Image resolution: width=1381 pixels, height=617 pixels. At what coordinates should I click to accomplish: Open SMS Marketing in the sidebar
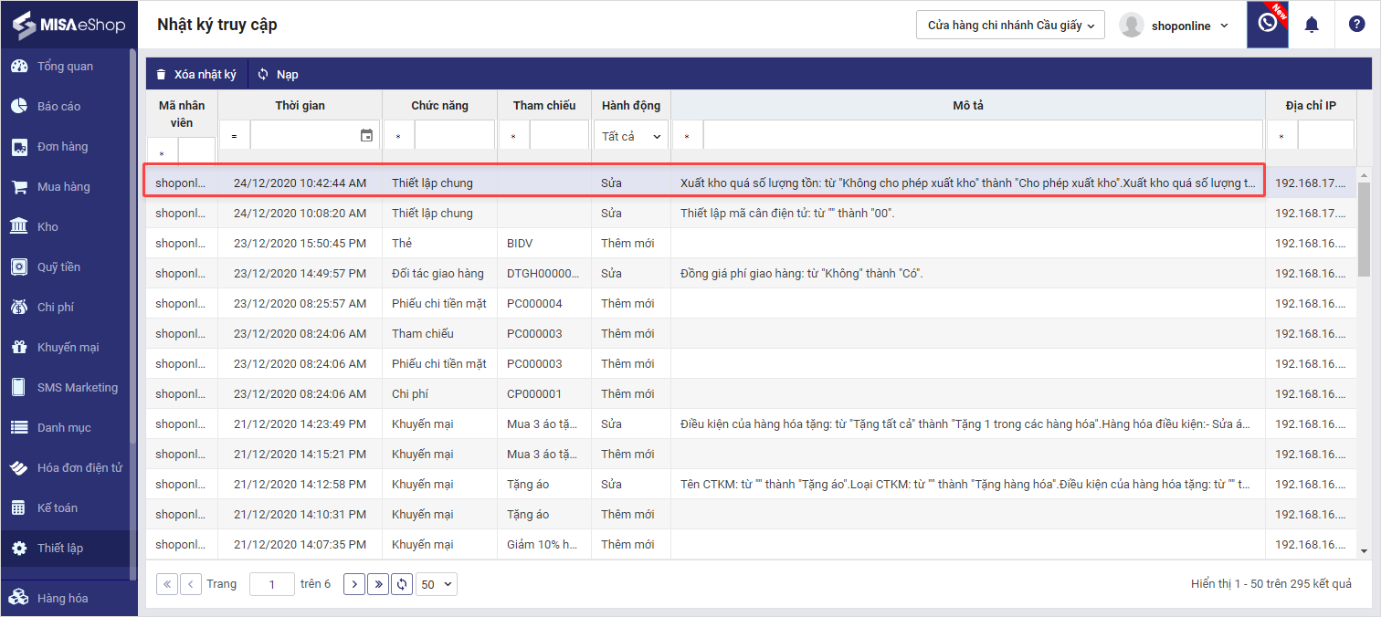77,388
